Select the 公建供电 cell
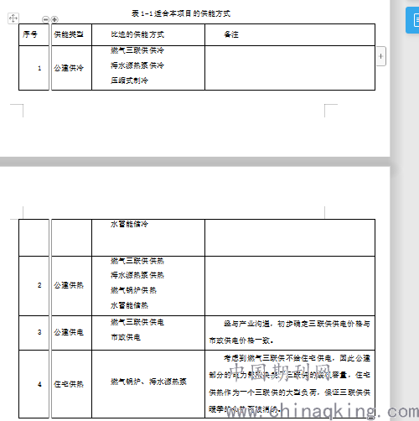 (71, 333)
